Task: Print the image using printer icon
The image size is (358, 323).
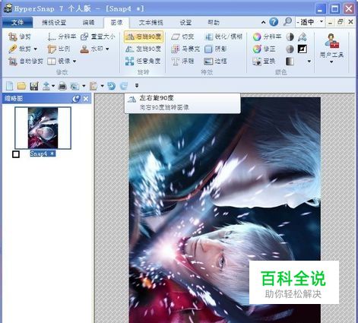Action: pyautogui.click(x=62, y=86)
